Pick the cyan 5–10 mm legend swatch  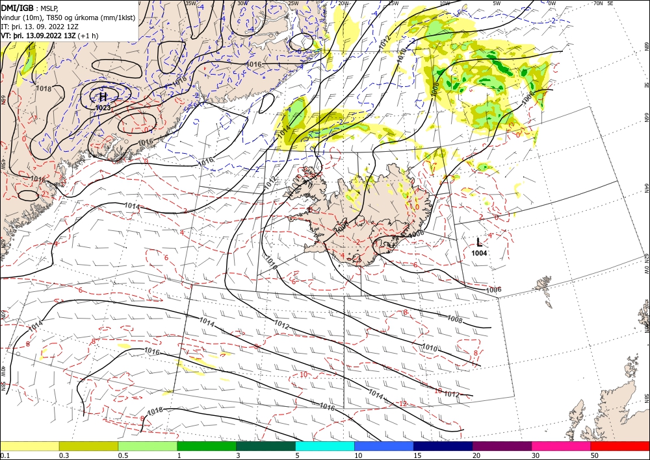click(325, 446)
